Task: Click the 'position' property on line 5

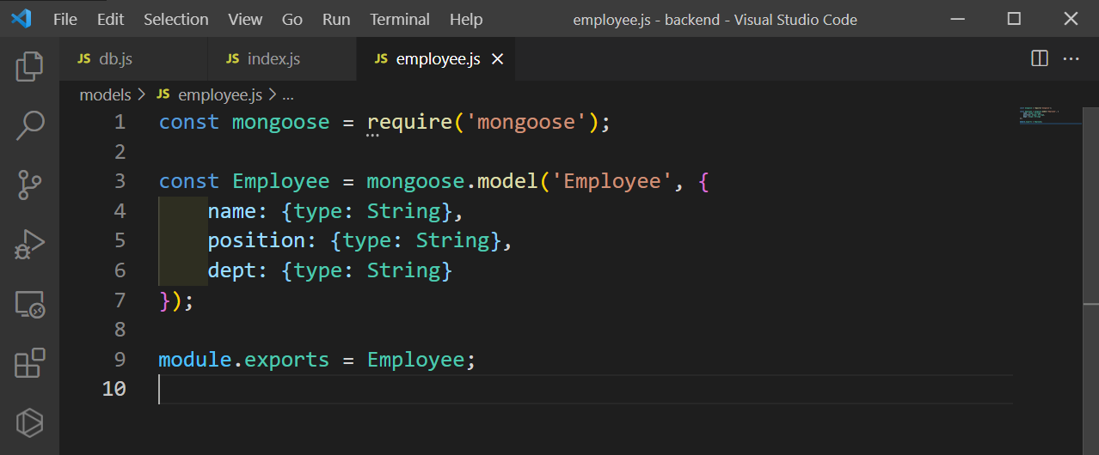Action: [x=256, y=240]
